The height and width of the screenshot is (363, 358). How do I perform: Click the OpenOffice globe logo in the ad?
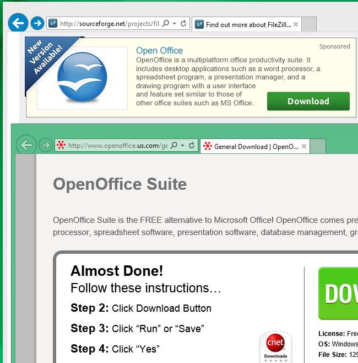[x=82, y=78]
